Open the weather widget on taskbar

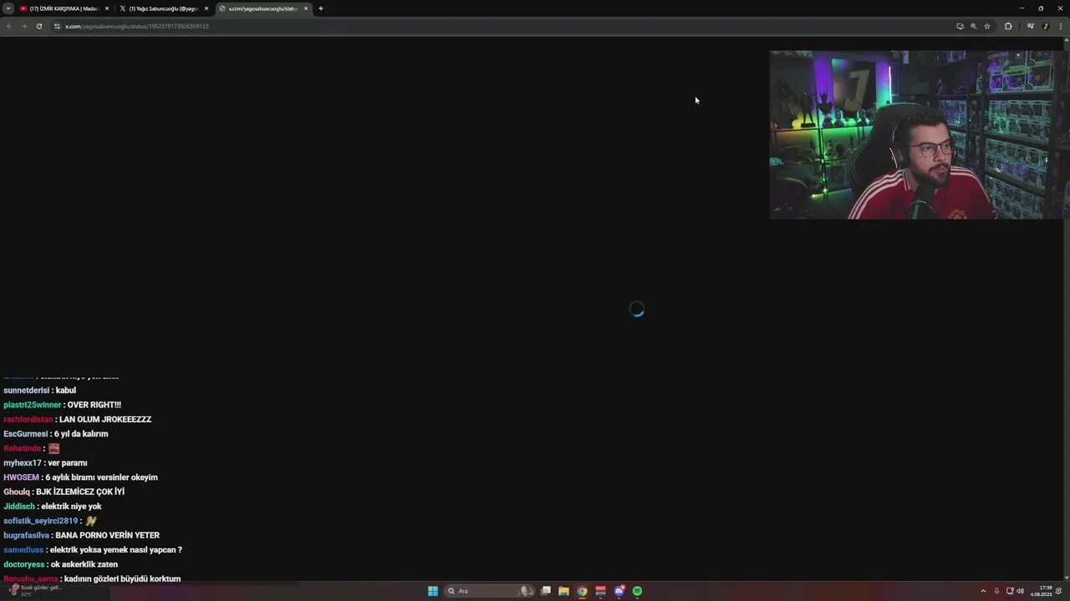coord(35,590)
